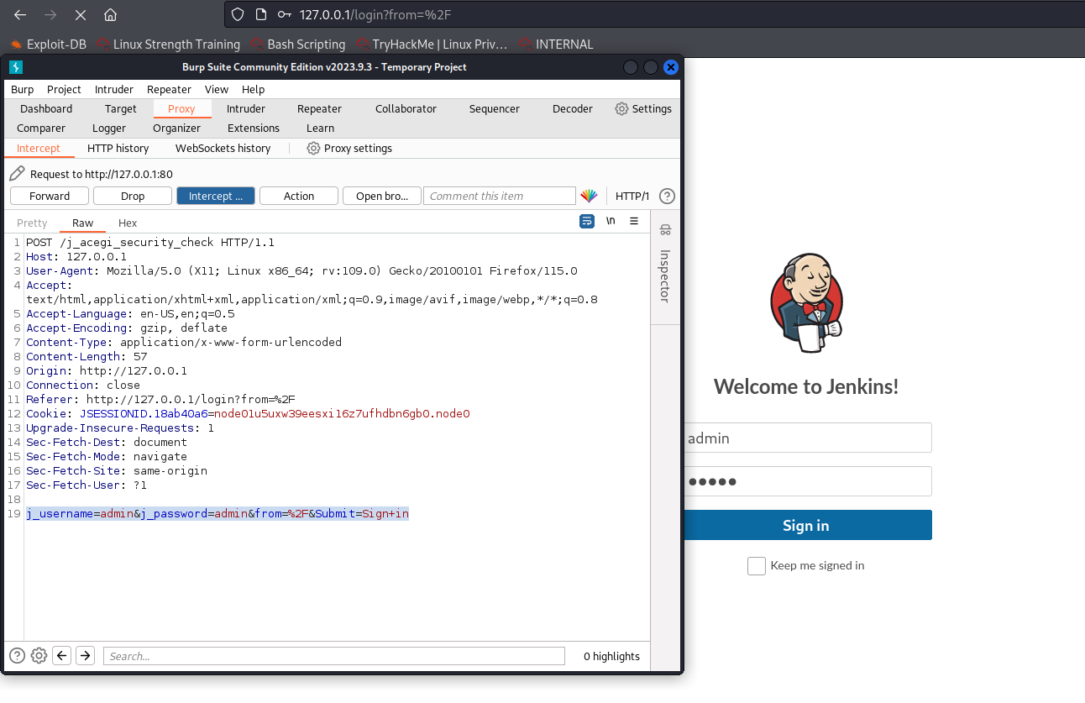
Task: Open the highlight color picker
Action: [x=589, y=196]
